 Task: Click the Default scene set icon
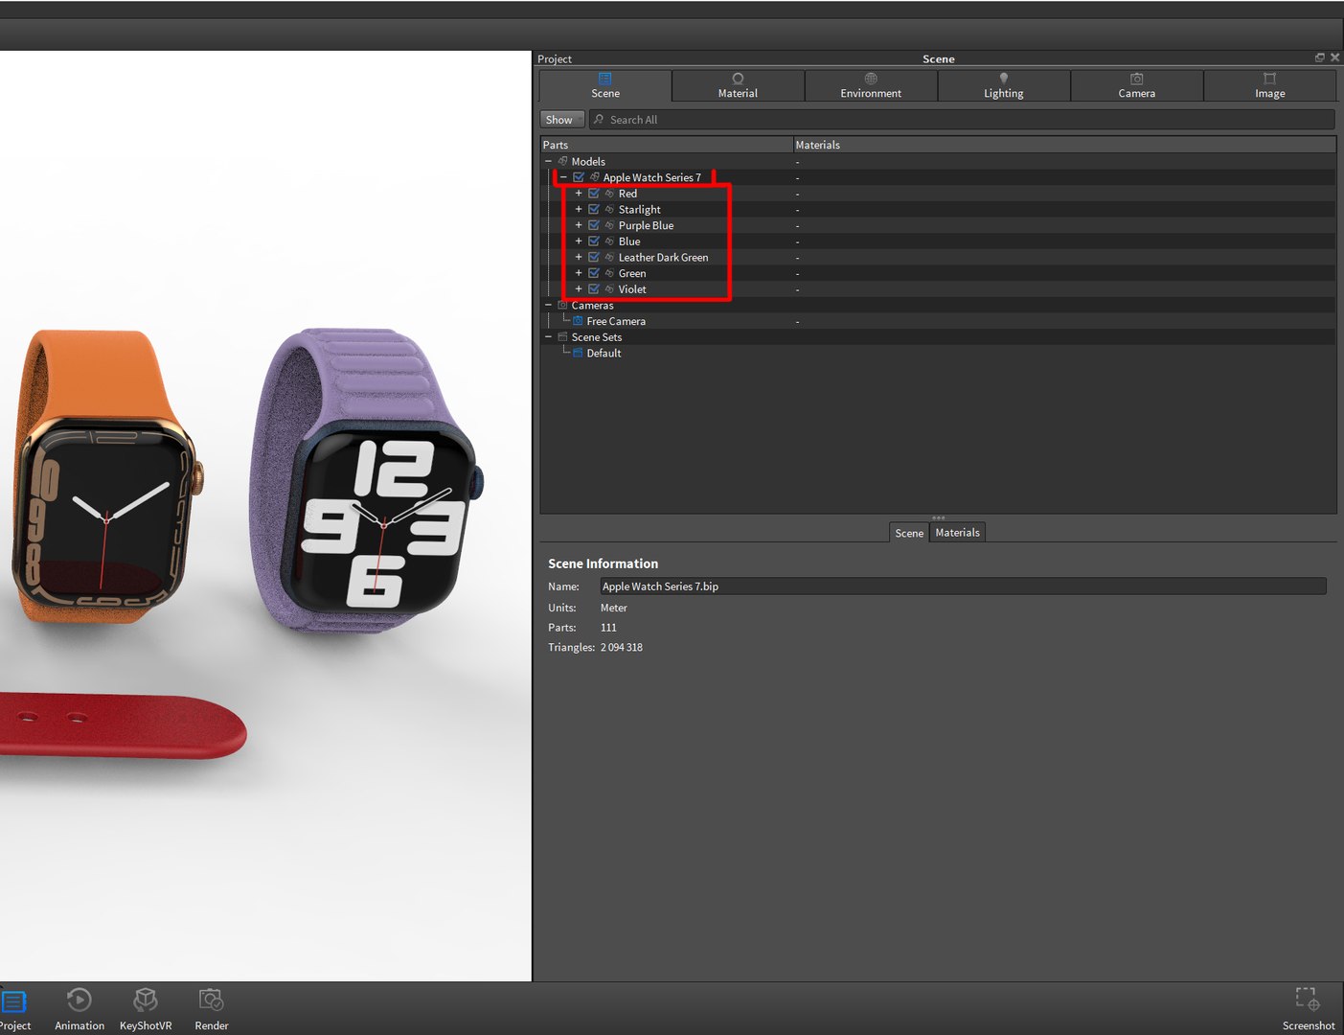(x=578, y=353)
